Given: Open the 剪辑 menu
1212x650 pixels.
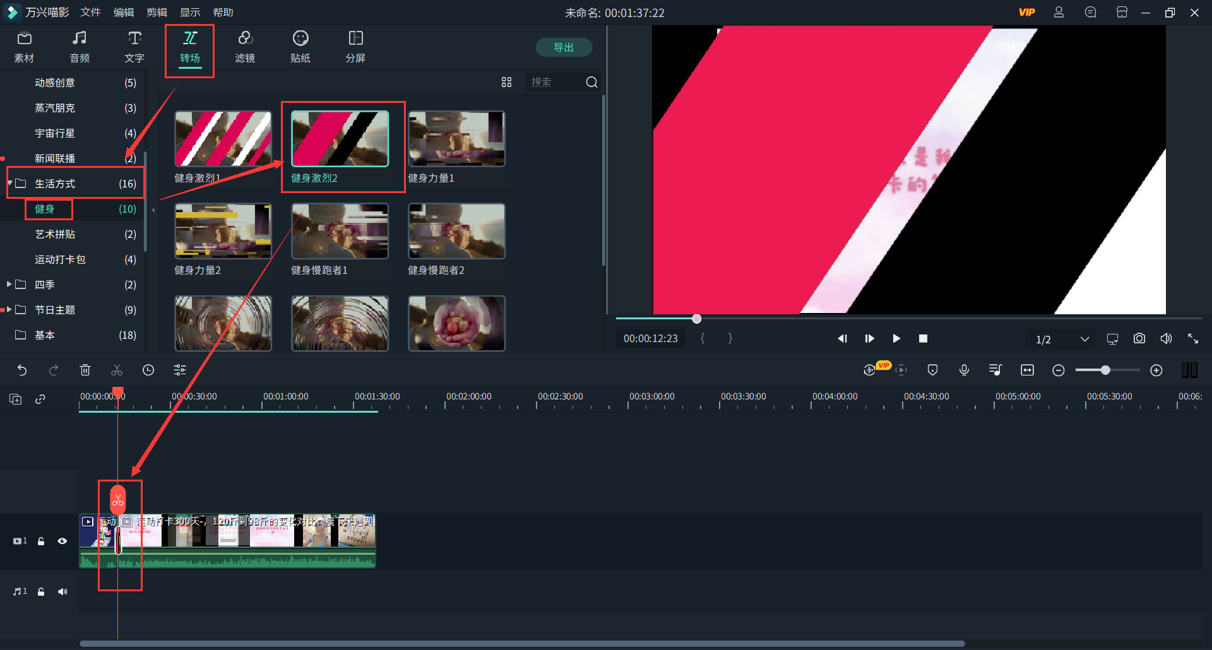Looking at the screenshot, I should [157, 13].
